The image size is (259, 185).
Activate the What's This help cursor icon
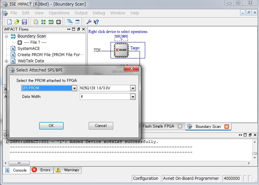coord(96,22)
